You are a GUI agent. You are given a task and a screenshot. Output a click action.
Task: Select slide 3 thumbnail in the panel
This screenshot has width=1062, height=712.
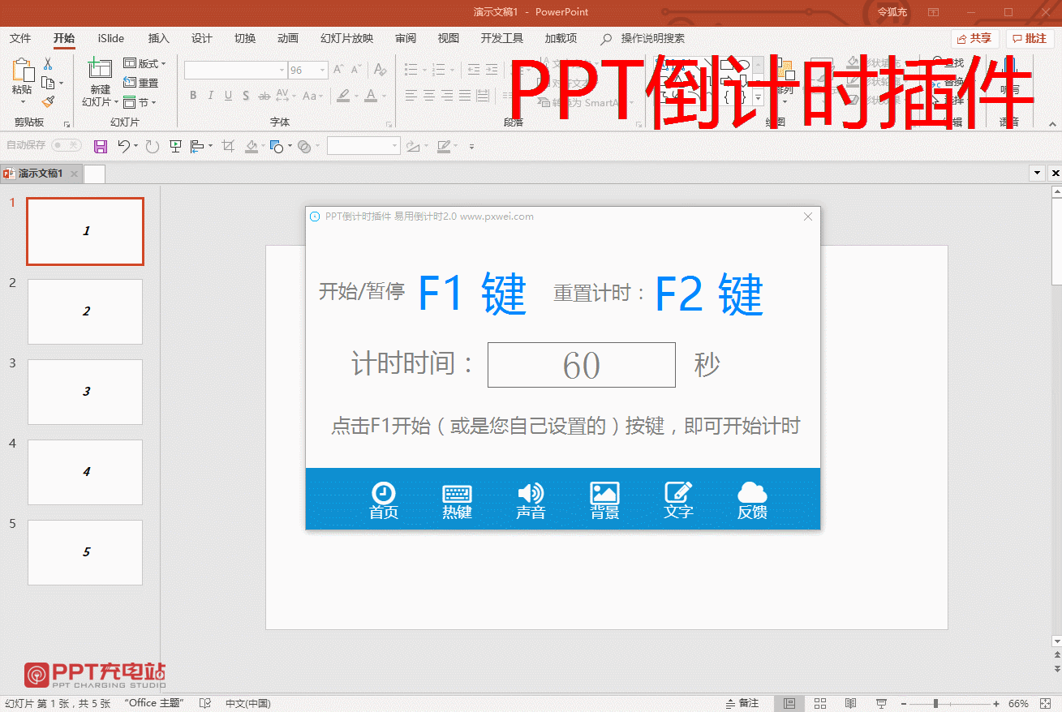pos(84,392)
